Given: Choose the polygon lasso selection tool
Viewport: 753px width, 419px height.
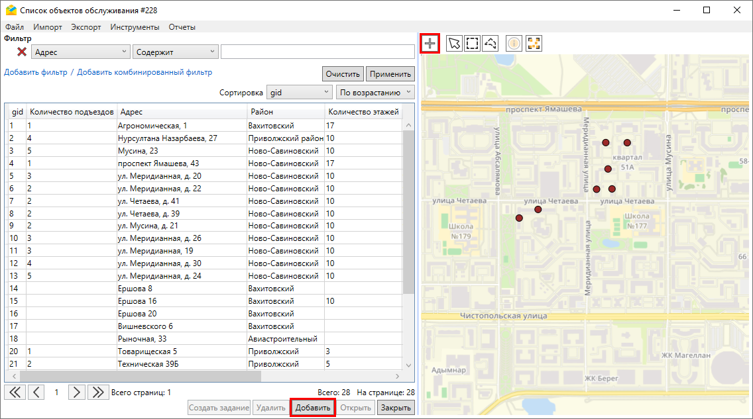Looking at the screenshot, I should click(491, 44).
